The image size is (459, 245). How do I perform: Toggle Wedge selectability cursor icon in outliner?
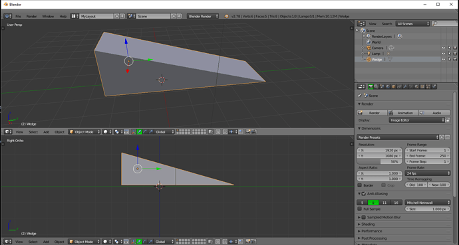[449, 59]
